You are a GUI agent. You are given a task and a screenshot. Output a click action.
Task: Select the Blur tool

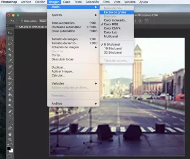click(10, 100)
